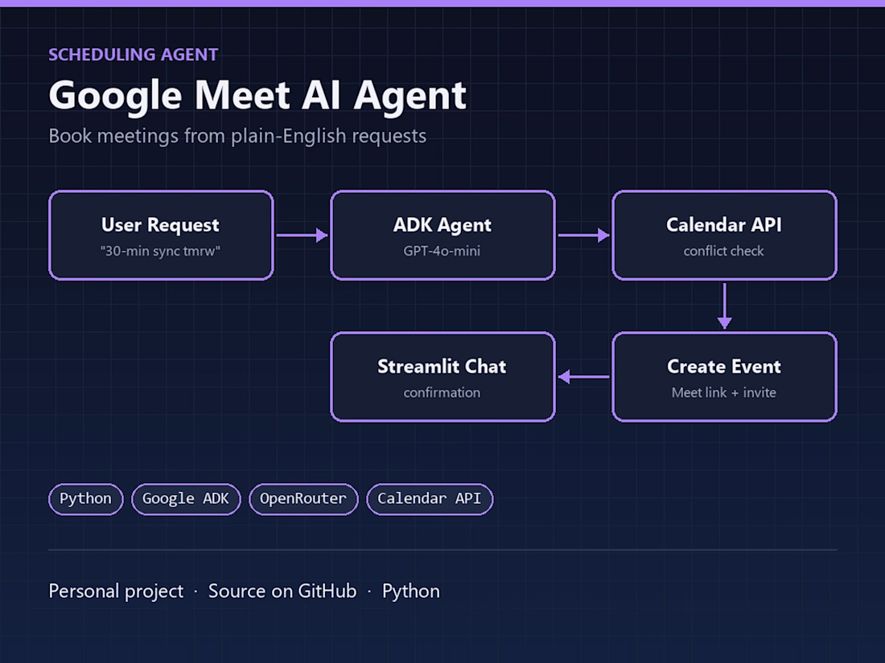This screenshot has height=663, width=885.
Task: Click the OpenRouter tag pill
Action: [303, 499]
